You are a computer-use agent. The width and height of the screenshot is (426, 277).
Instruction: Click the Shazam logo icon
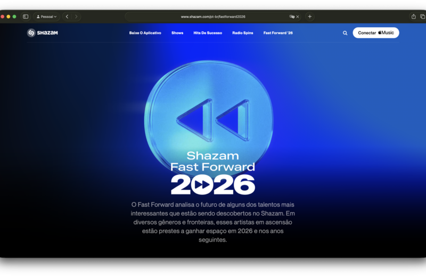(x=31, y=33)
